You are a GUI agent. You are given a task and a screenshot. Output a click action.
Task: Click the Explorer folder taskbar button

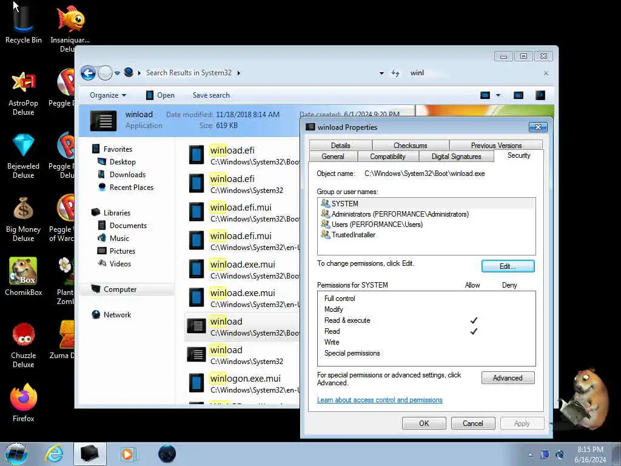point(90,454)
